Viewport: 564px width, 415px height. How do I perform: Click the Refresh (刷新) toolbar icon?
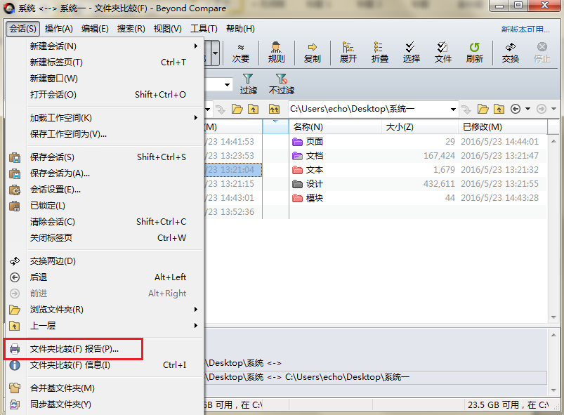coord(474,53)
